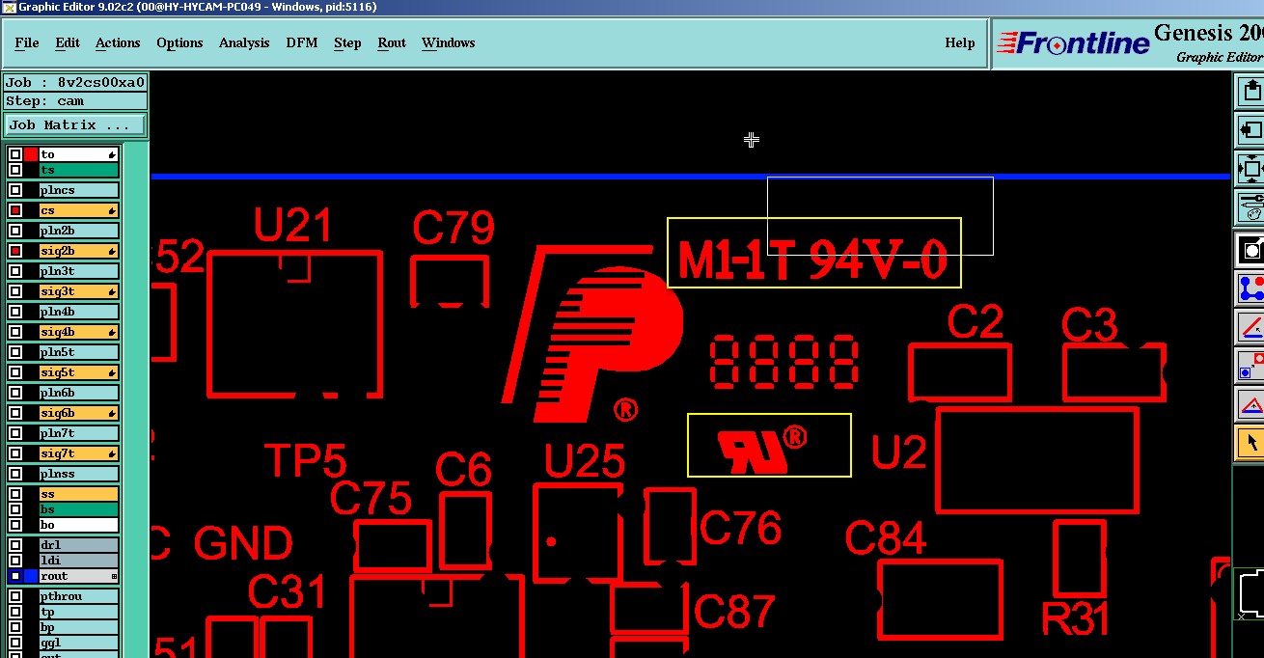Click the left-arrow previous view icon in right toolbar
The width and height of the screenshot is (1264, 658).
1251,129
